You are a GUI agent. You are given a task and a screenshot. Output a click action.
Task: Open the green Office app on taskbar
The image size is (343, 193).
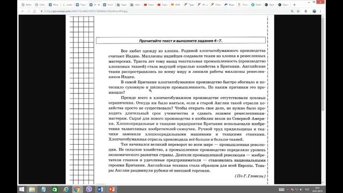click(55, 189)
